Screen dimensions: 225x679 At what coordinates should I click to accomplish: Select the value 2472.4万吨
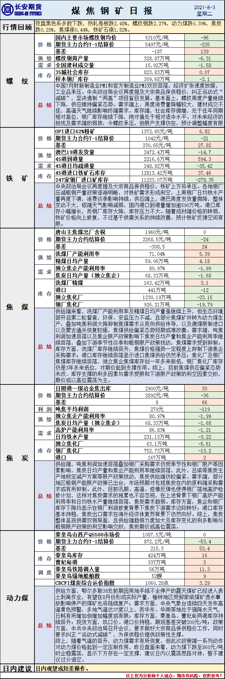157,152
